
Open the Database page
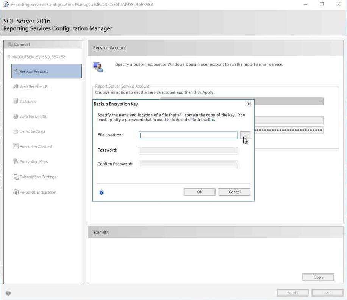[x=28, y=102]
